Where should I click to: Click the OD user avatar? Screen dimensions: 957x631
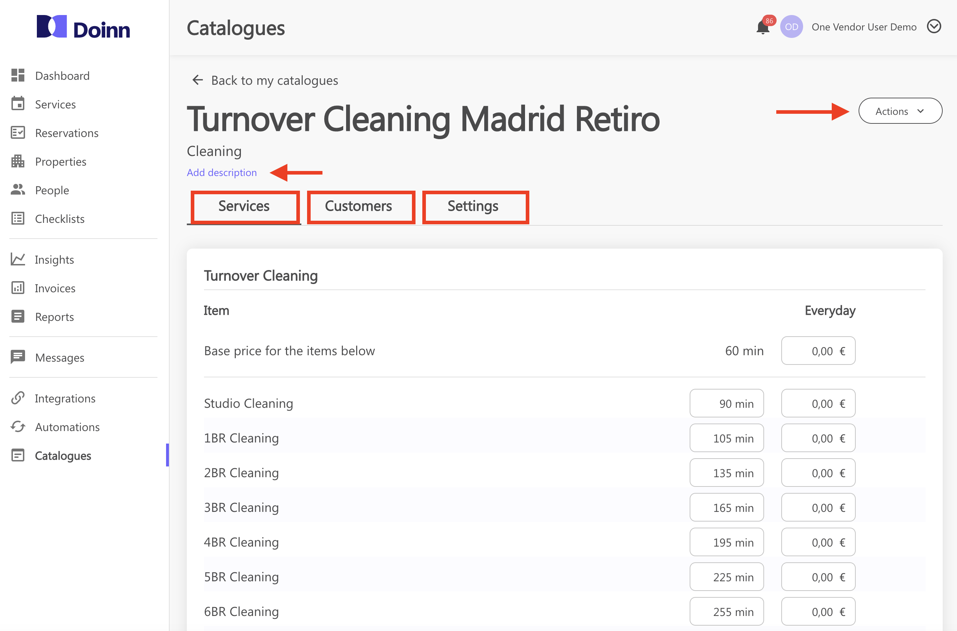[x=791, y=26]
